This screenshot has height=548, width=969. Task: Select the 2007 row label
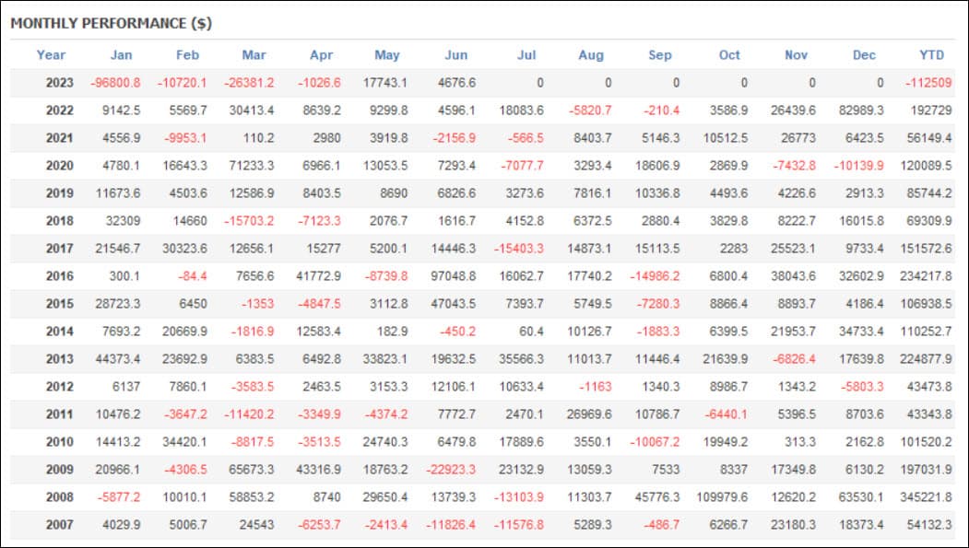[59, 525]
